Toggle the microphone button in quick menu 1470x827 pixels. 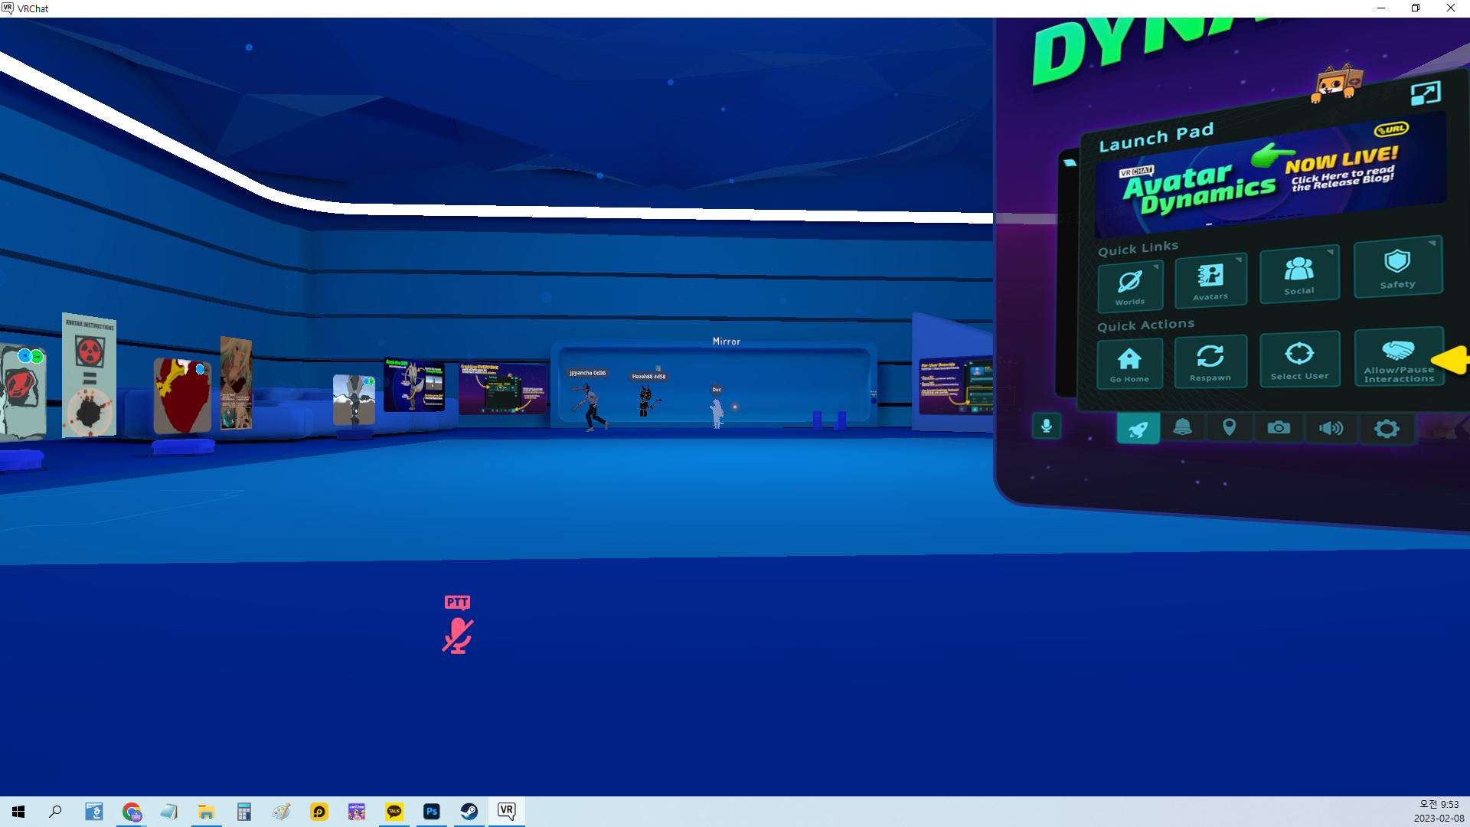coord(1047,426)
